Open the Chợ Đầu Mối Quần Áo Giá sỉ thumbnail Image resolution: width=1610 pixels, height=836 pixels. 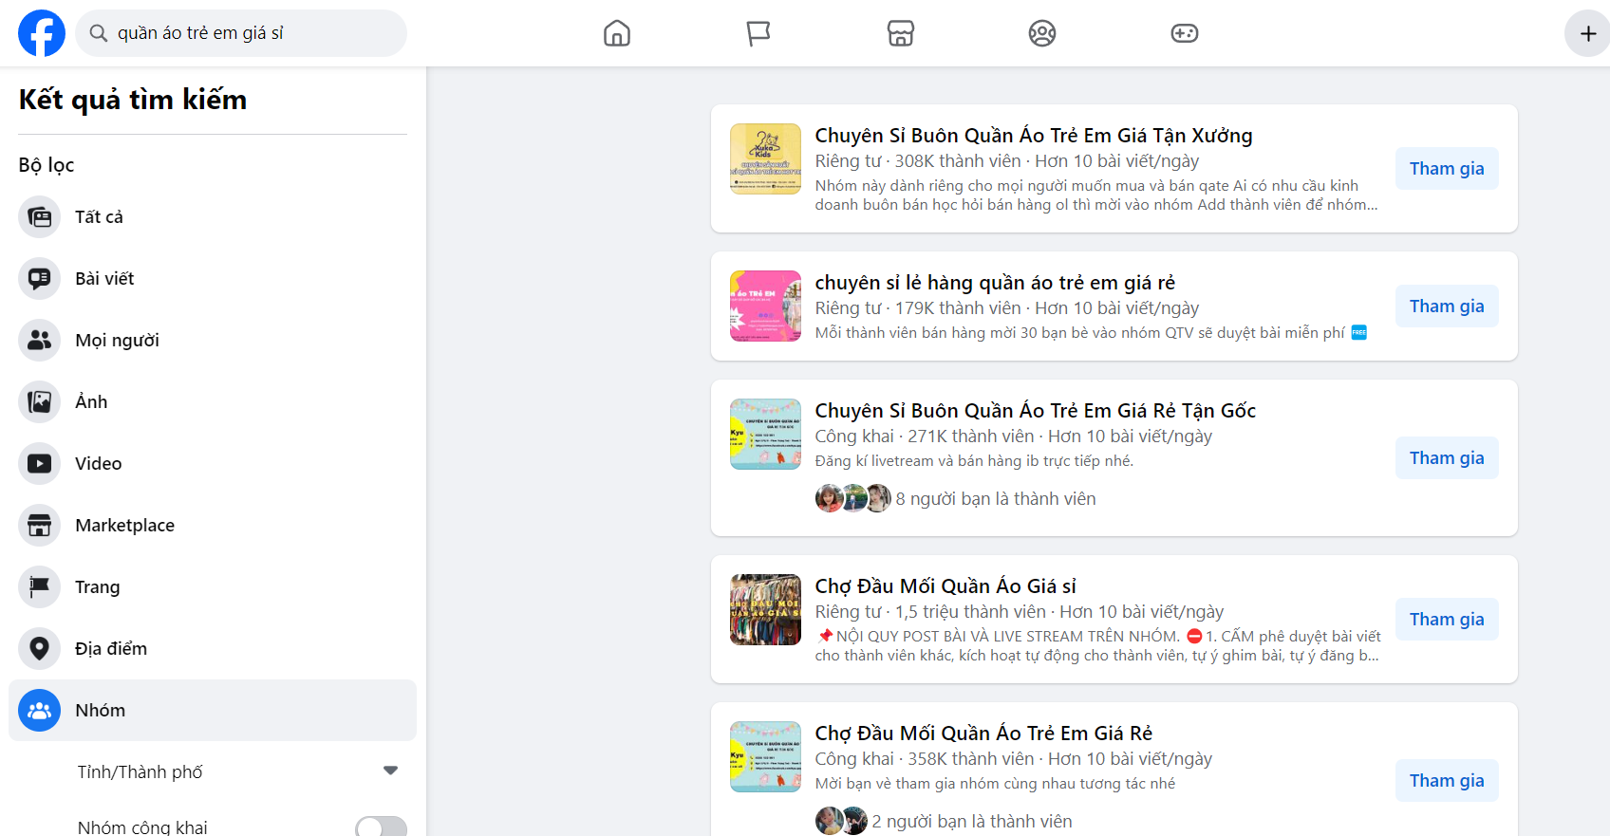pyautogui.click(x=765, y=609)
